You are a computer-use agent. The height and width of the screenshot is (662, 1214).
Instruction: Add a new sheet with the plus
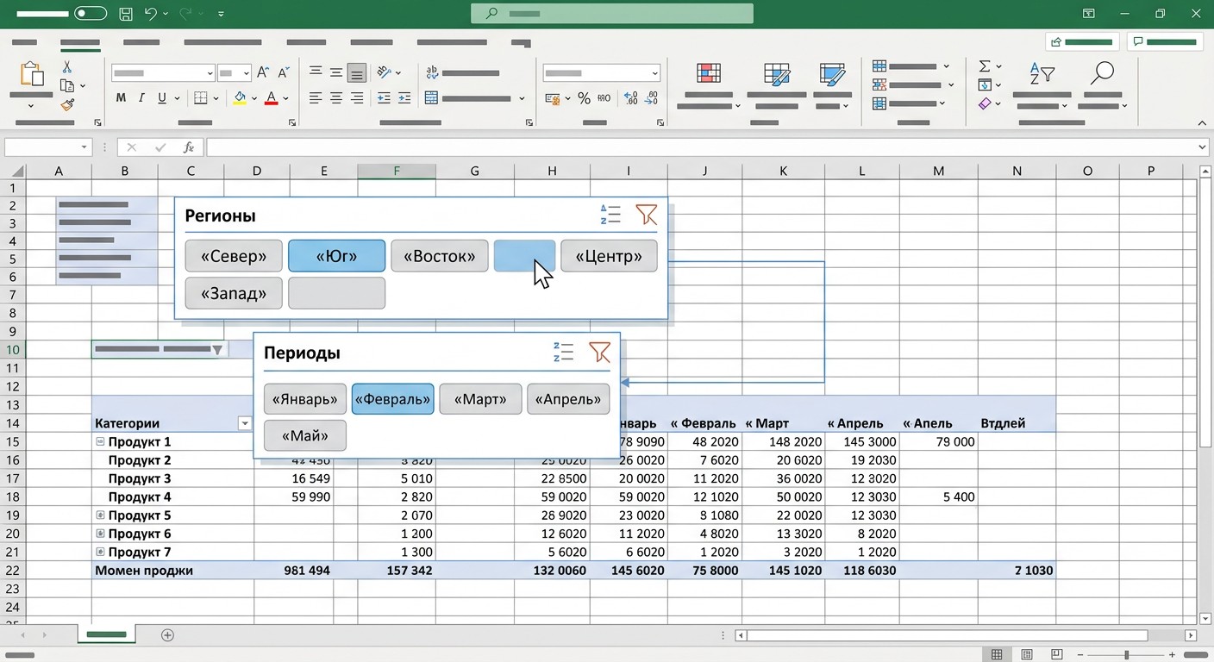(x=168, y=635)
